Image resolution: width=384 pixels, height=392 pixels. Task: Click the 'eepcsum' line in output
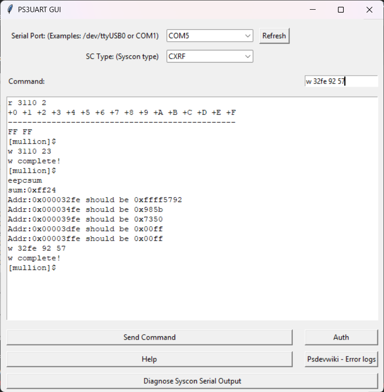coord(25,180)
